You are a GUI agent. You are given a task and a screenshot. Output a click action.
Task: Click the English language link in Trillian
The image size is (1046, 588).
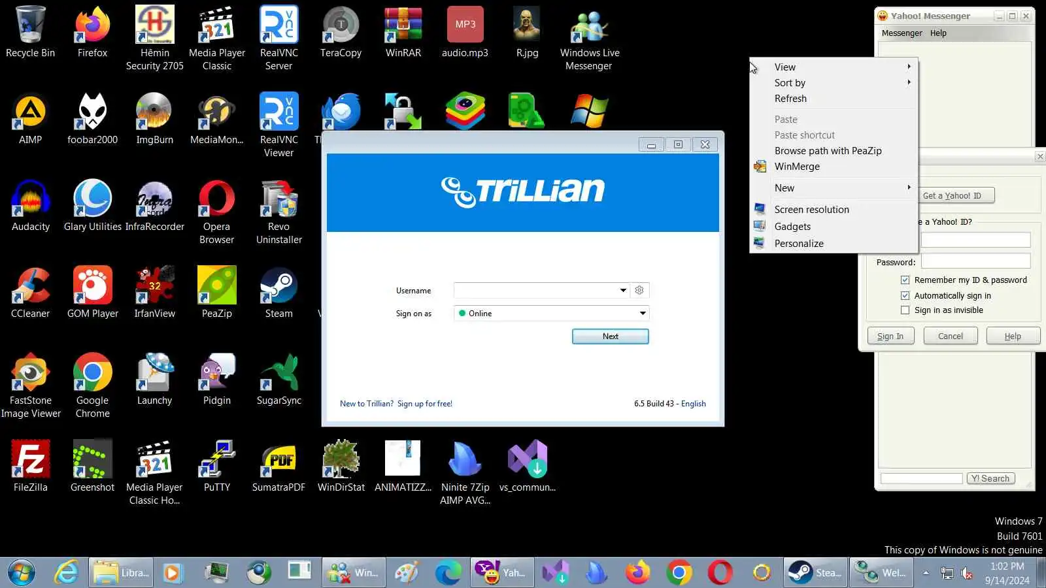pyautogui.click(x=694, y=403)
